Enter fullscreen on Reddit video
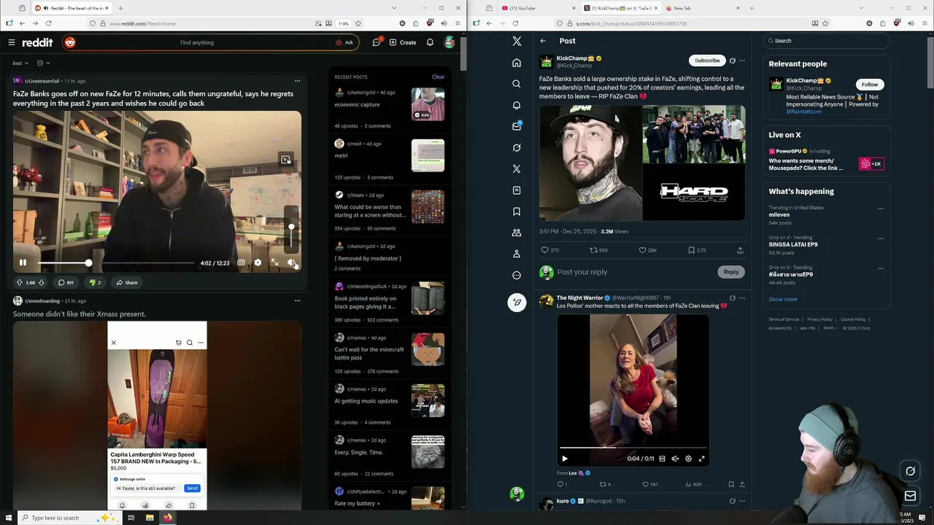This screenshot has height=525, width=934. click(274, 262)
